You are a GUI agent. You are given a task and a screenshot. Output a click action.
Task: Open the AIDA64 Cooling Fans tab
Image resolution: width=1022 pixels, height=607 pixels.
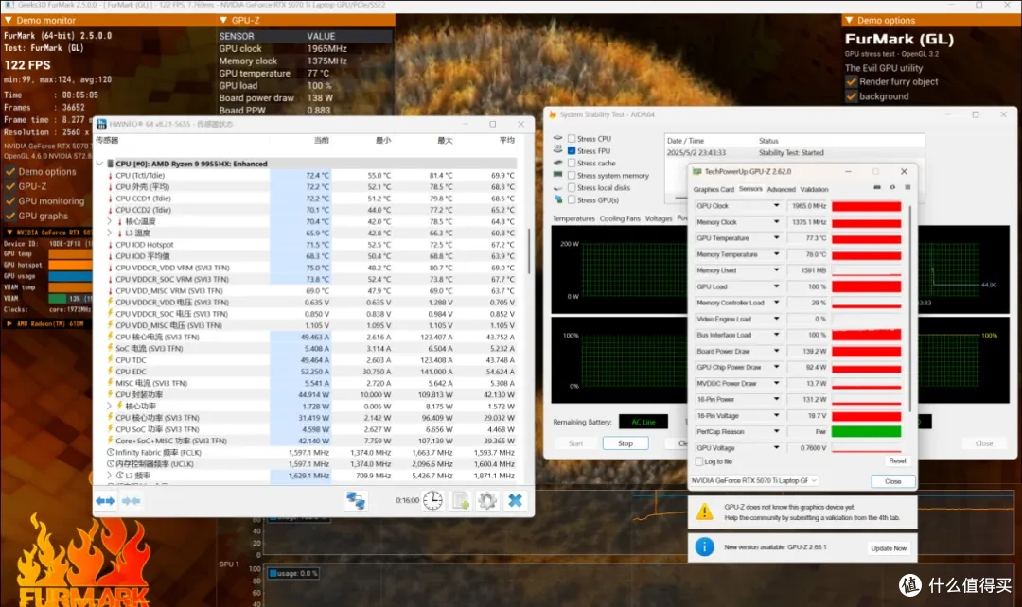pyautogui.click(x=619, y=218)
